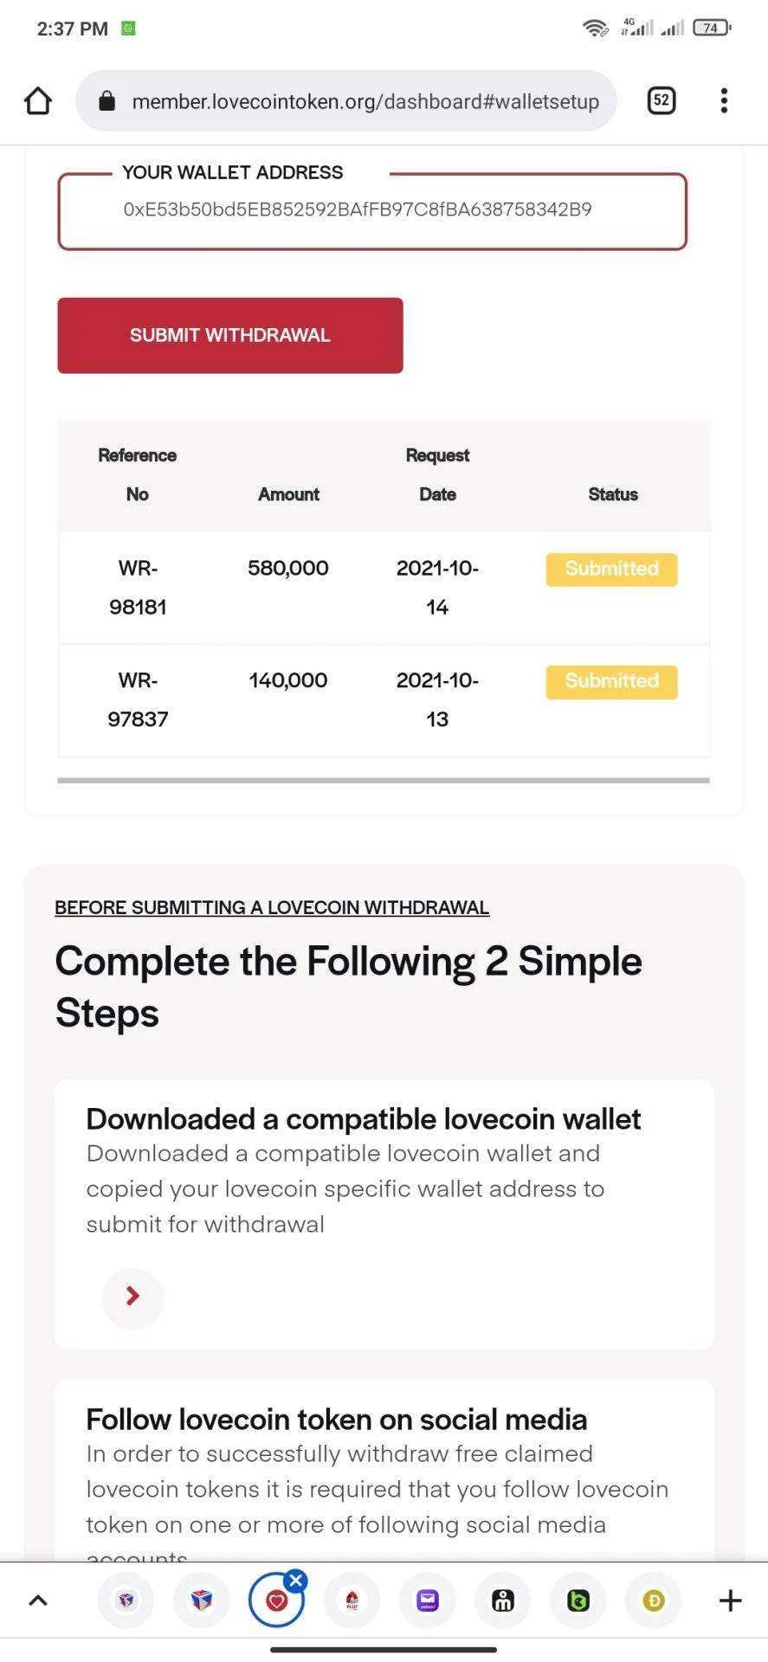The image size is (768, 1662).
Task: Switch to the Yahoo mail tab
Action: pos(428,1601)
